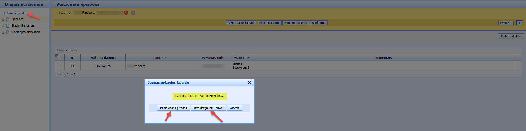Expand the Epizodes tree node
This screenshot has width=526, height=131.
coord(3,19)
